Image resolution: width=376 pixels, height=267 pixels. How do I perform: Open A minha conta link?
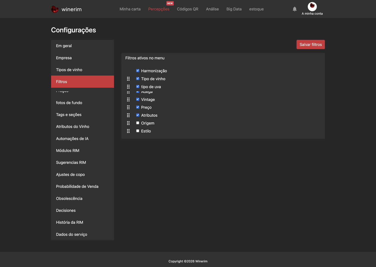tap(312, 14)
